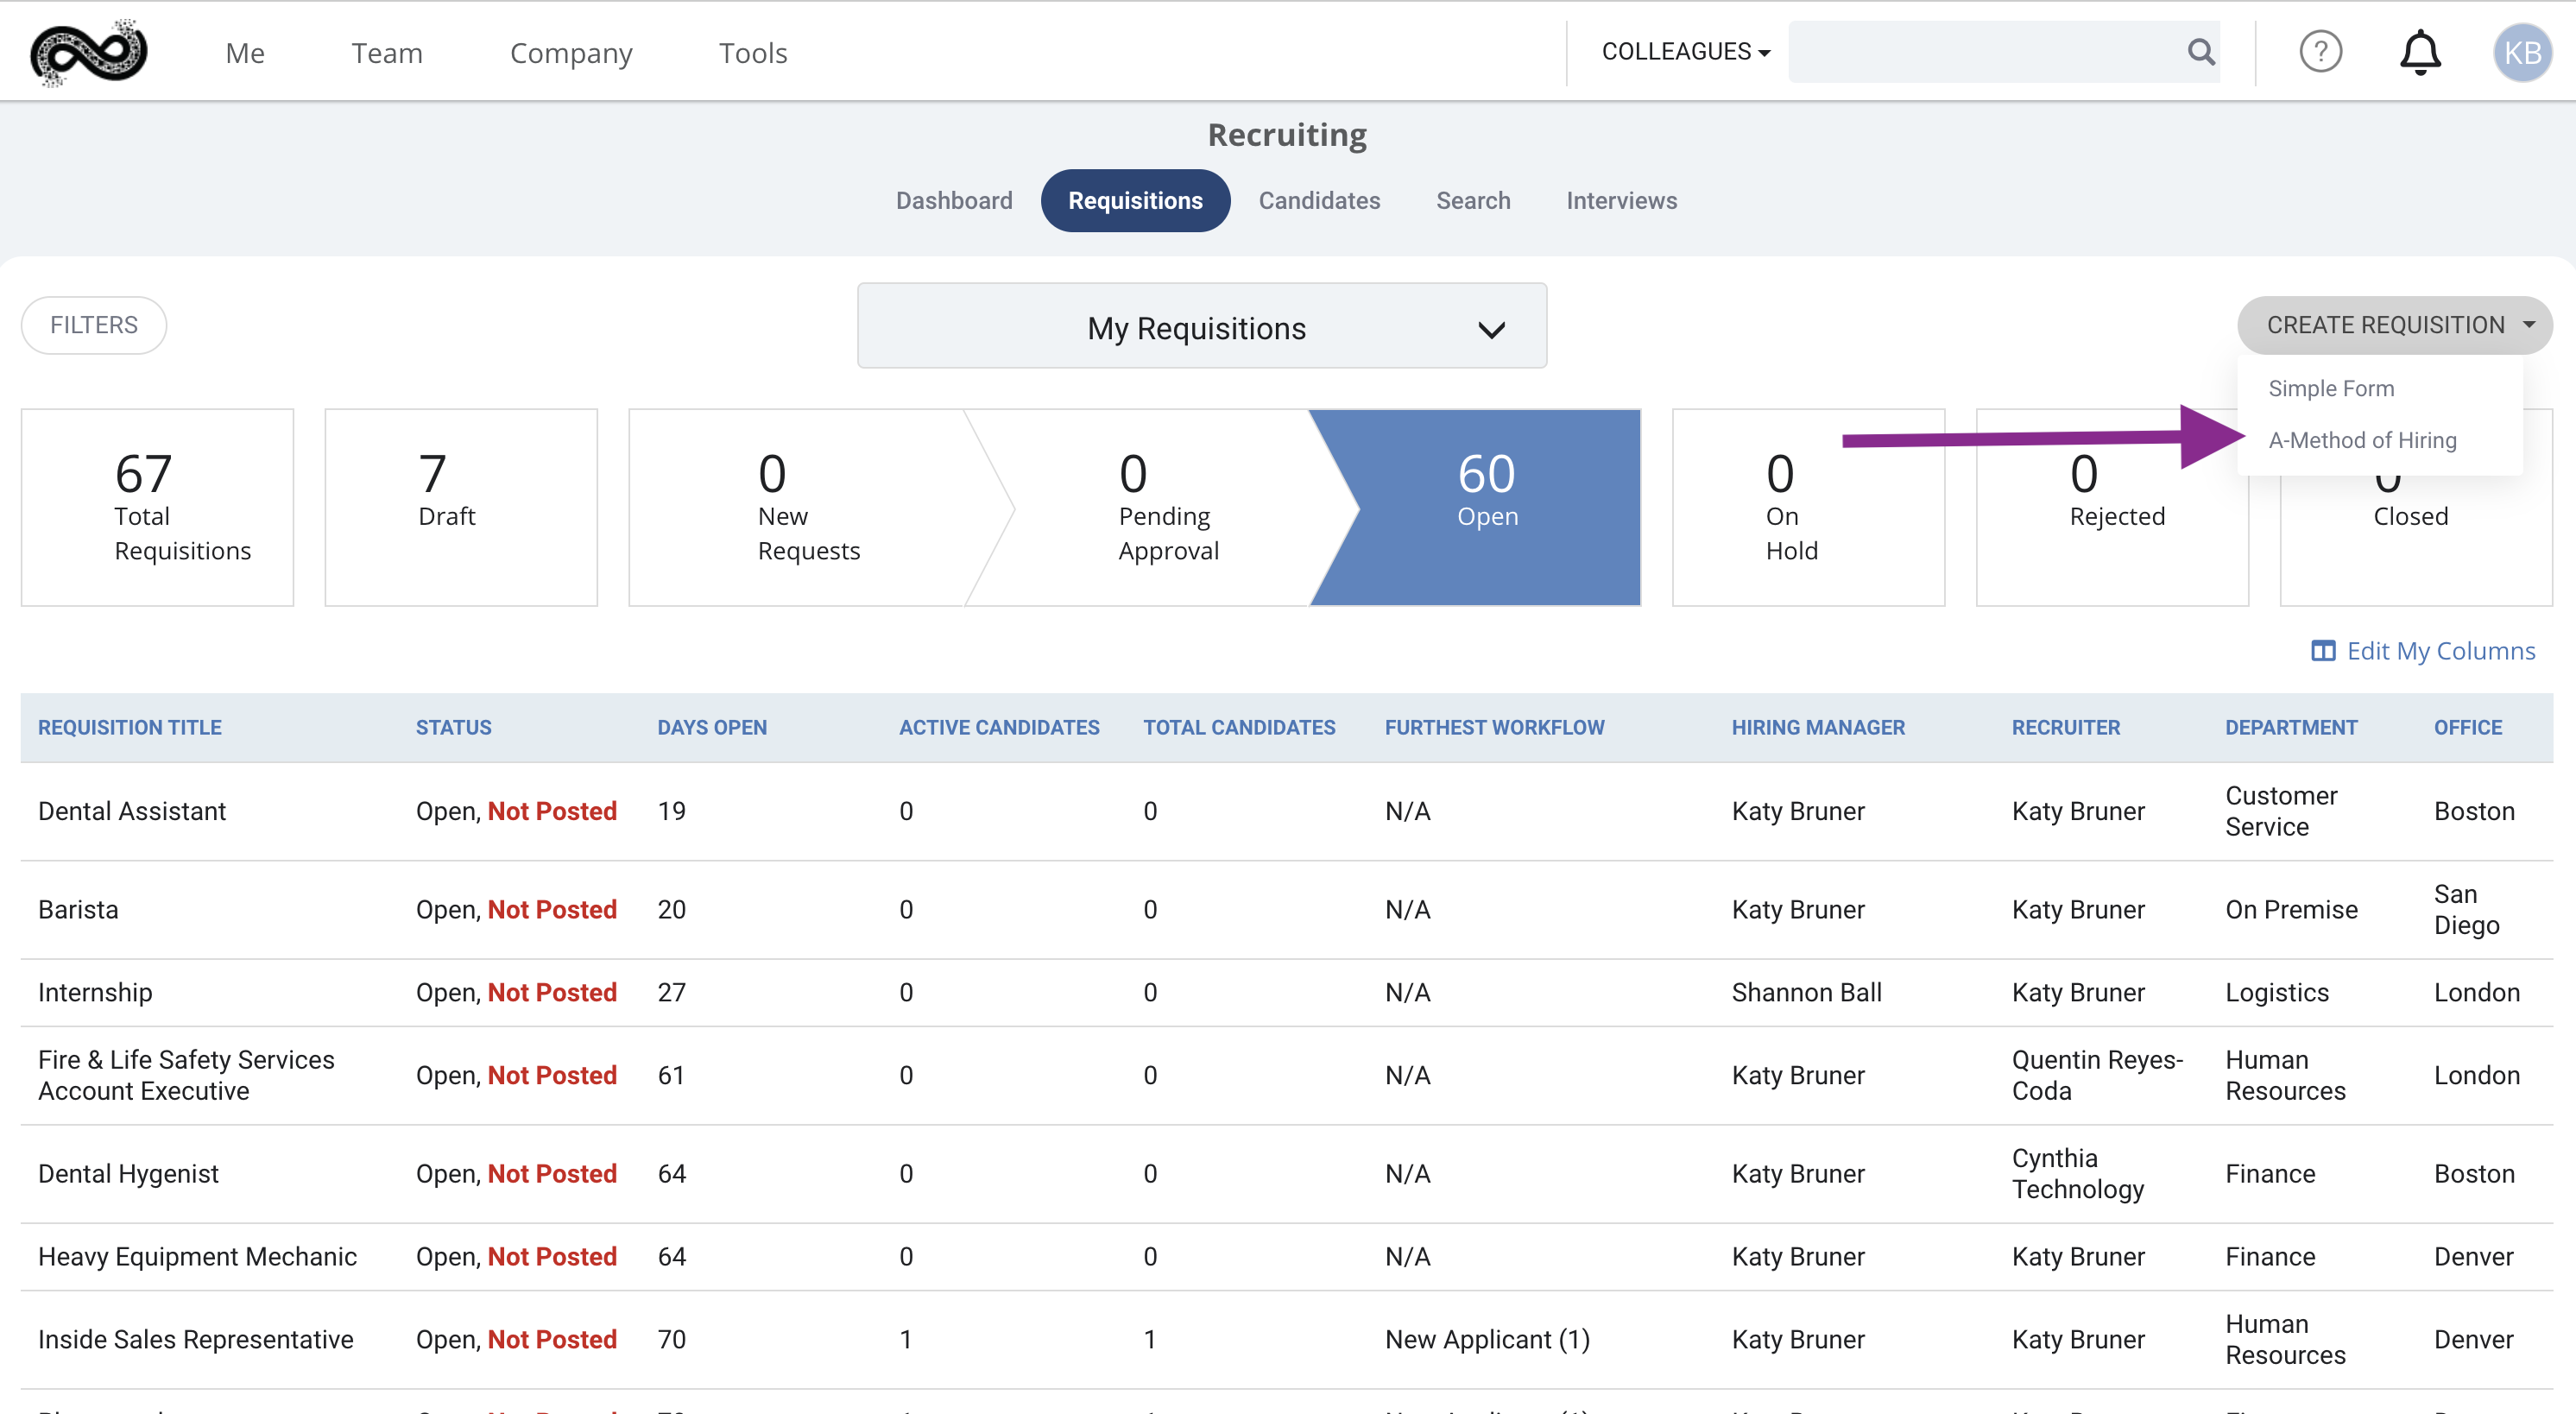Click Cynthia Technology recruiter cell
The height and width of the screenshot is (1414, 2576).
click(x=2078, y=1173)
